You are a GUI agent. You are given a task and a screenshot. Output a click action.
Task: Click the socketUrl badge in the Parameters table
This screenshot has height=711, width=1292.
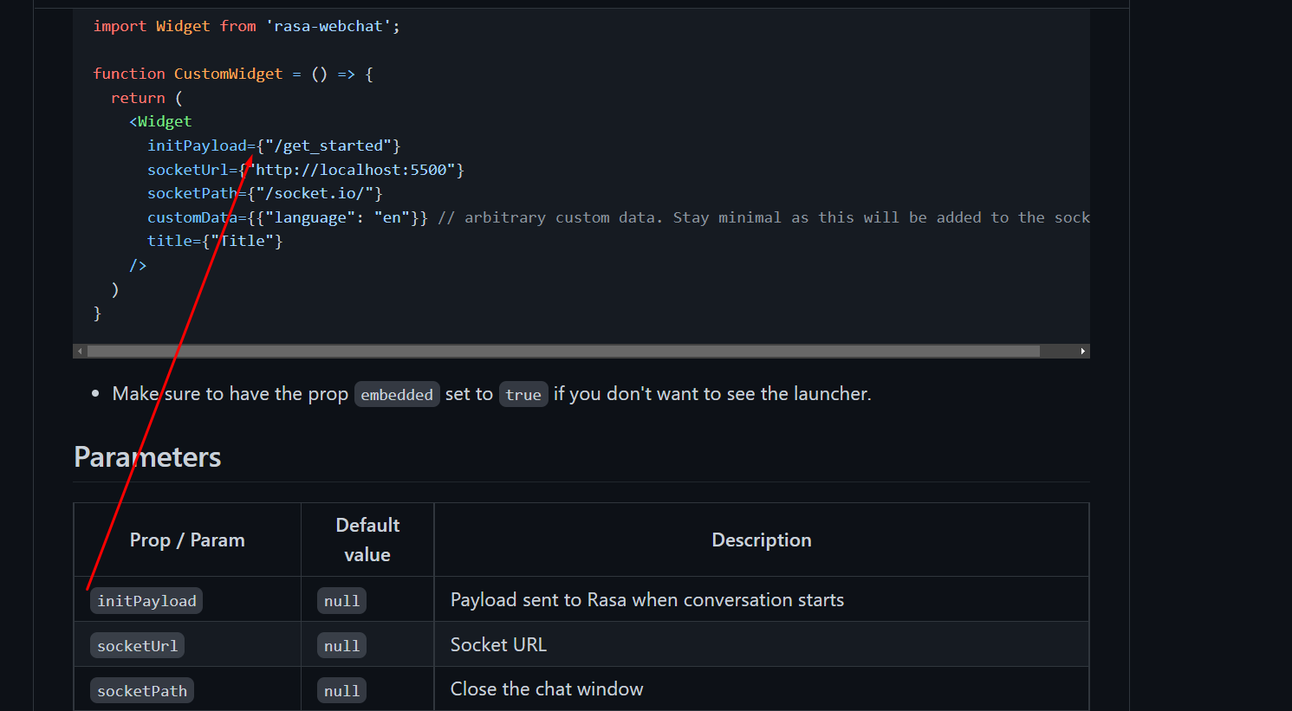point(136,644)
